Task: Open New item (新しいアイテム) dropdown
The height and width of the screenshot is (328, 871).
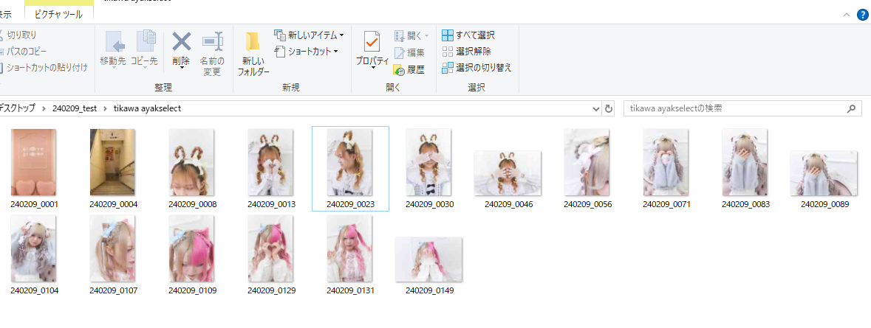Action: 310,35
